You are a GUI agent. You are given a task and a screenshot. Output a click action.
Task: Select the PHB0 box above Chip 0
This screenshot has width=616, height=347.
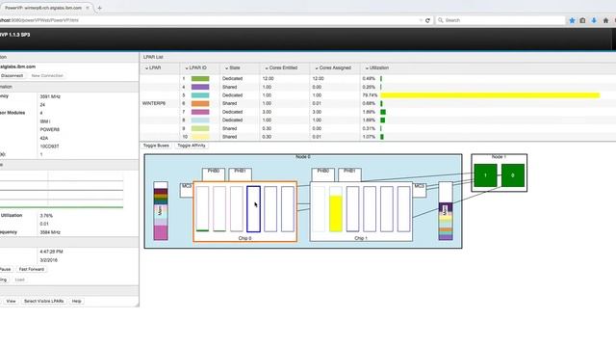click(x=214, y=174)
